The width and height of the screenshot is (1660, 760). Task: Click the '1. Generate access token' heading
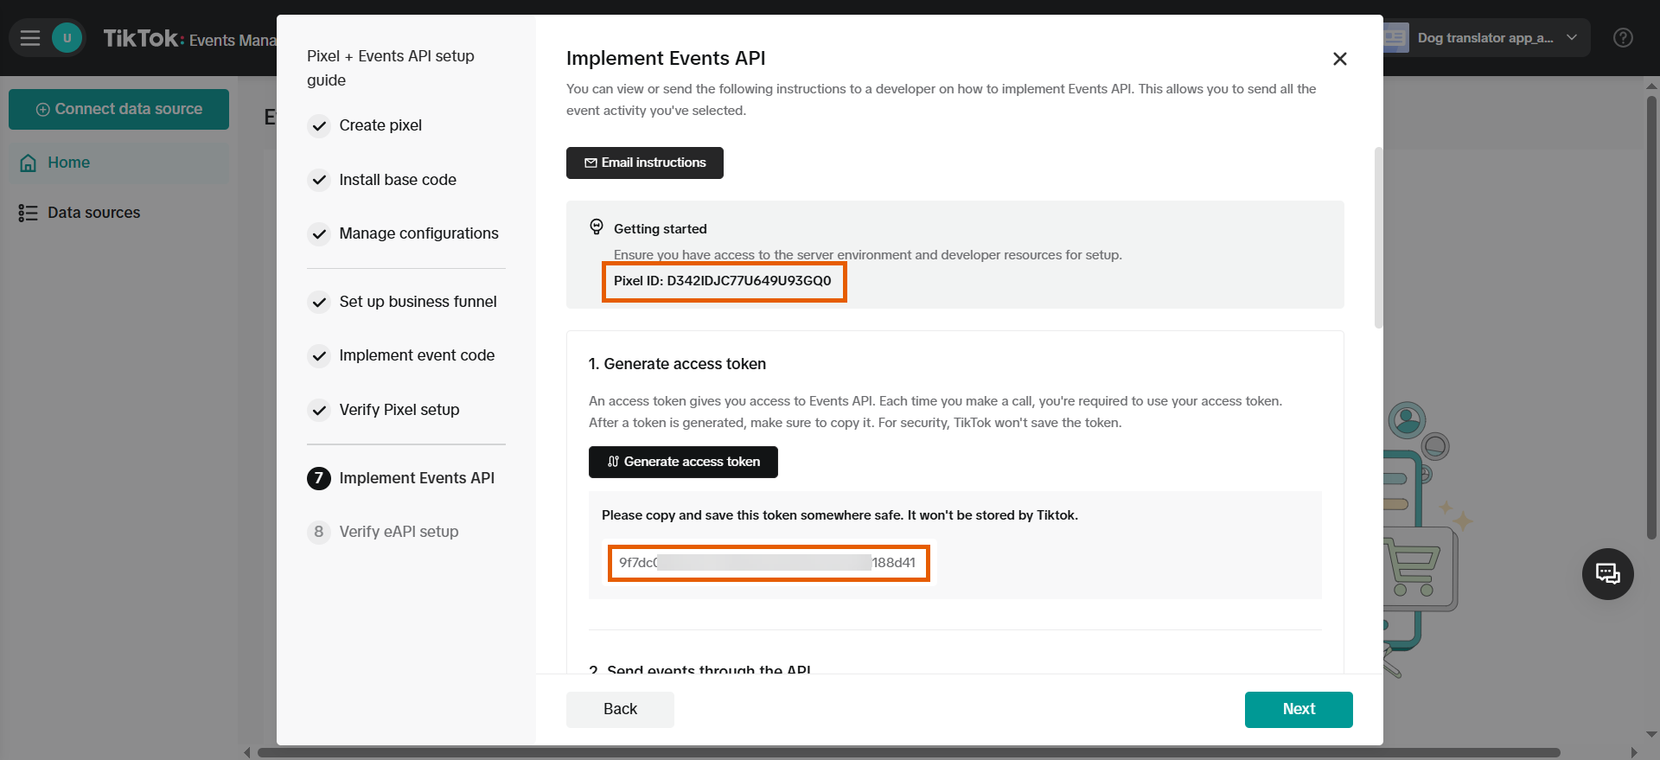tap(677, 364)
